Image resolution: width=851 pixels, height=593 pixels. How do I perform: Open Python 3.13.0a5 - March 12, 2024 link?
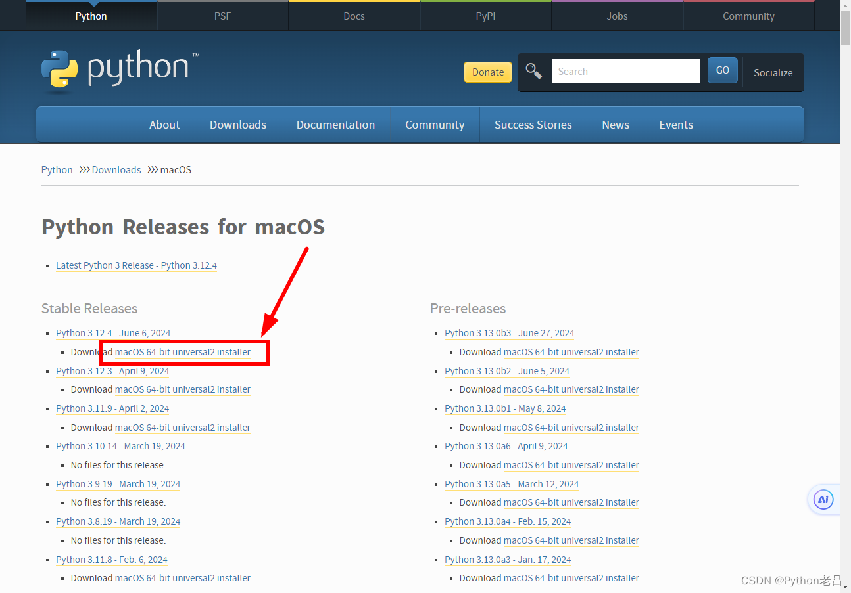512,484
